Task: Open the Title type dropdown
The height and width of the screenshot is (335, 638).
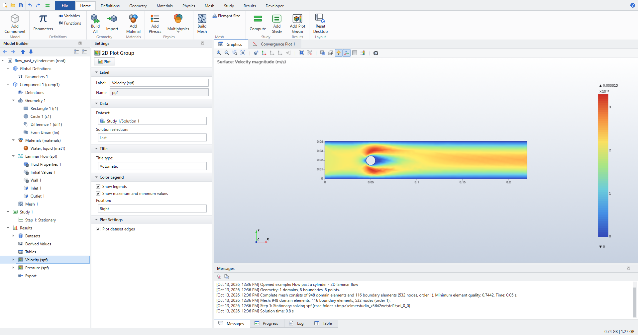Action: (x=152, y=166)
